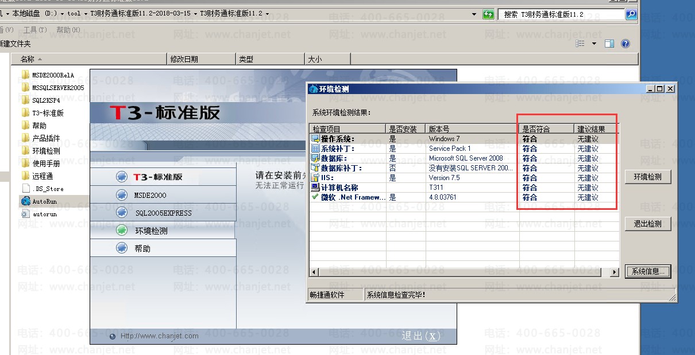Click the 退出检测 button
Screen dimensions: 695x355
pyautogui.click(x=648, y=224)
